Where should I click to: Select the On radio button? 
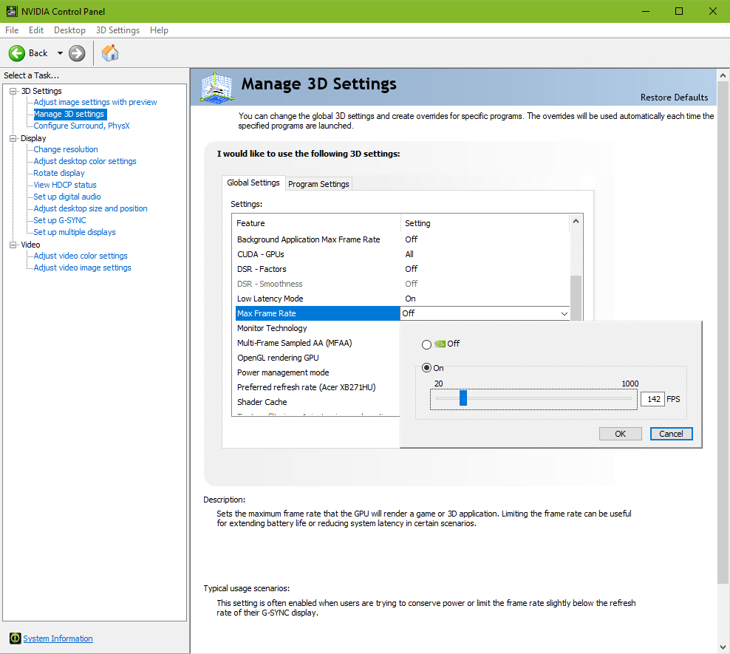[x=426, y=368]
